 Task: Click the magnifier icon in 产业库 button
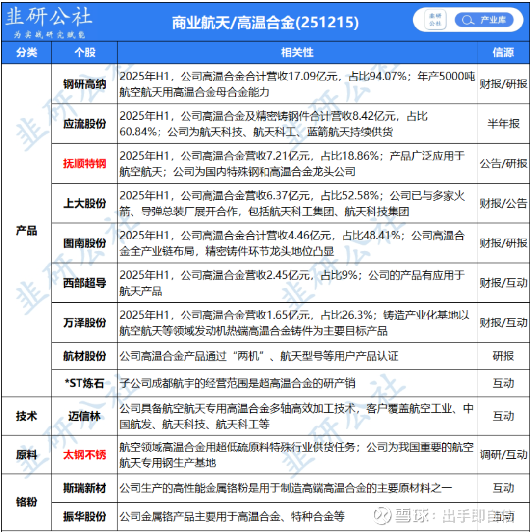(467, 20)
